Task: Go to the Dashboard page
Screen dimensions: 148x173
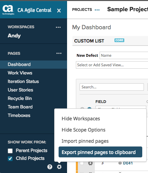Action: click(34, 64)
